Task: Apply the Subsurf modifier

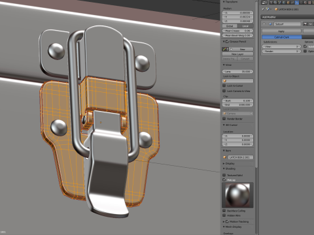Action: pos(281,31)
